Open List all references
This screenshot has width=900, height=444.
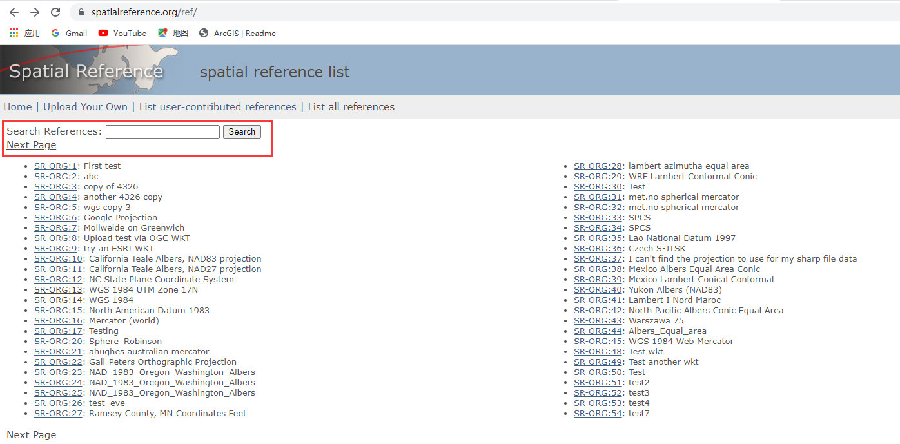[x=351, y=106]
